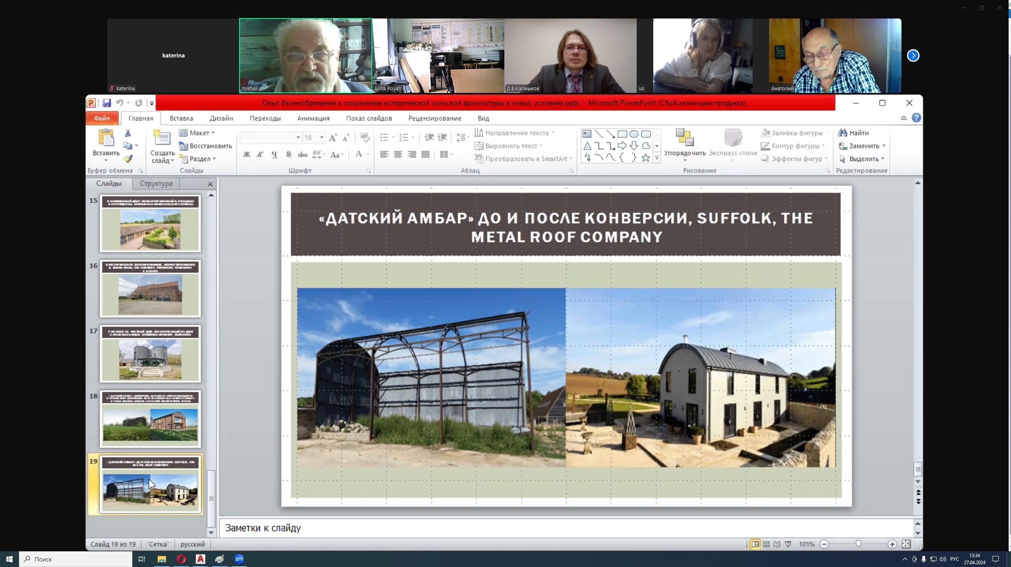Screen dimensions: 1011x567
Task: Toggle Underline (Ч) formatting
Action: tap(274, 154)
